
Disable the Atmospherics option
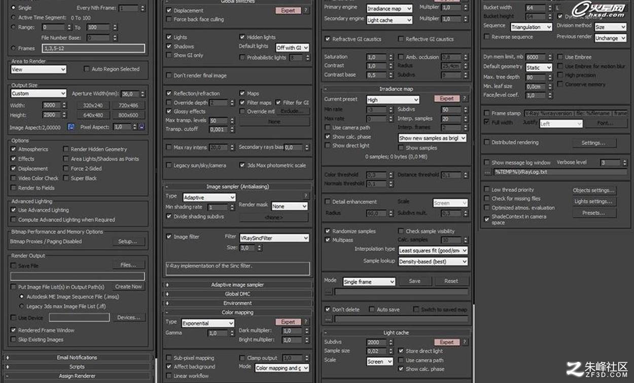tap(13, 149)
